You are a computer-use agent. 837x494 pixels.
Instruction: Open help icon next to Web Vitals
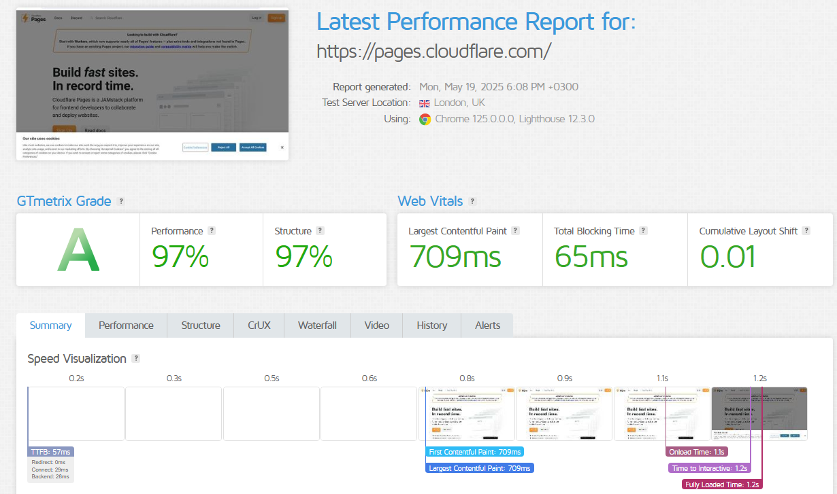pos(473,202)
